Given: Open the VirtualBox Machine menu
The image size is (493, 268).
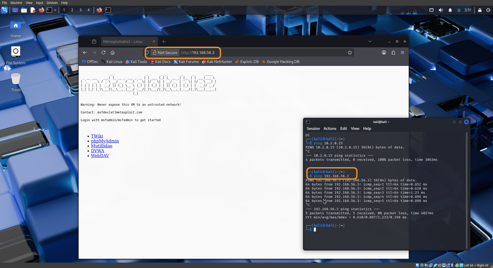Looking at the screenshot, I should [x=16, y=3].
